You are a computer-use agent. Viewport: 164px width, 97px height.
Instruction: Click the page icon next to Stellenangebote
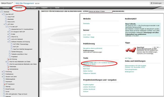click(x=4, y=79)
